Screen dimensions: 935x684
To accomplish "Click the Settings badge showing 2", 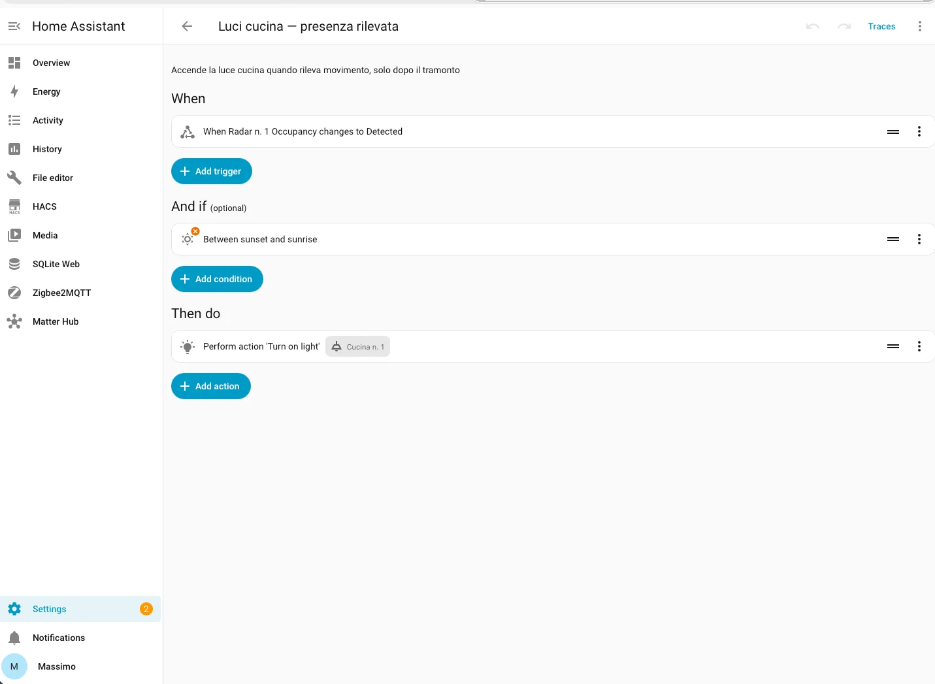I will (146, 609).
